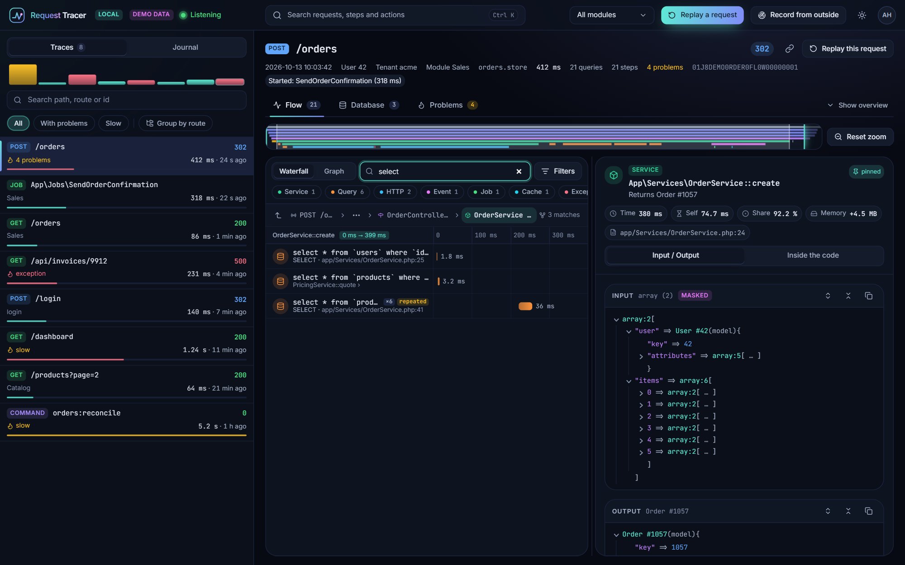Toggle the light theme sun icon
This screenshot has width=905, height=565.
862,15
